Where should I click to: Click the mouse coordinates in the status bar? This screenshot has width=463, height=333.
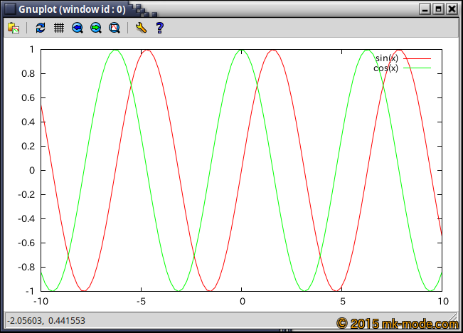(x=47, y=321)
